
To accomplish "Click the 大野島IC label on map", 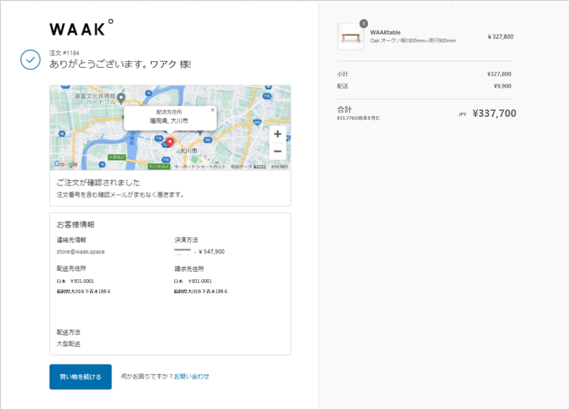I will pos(117,157).
